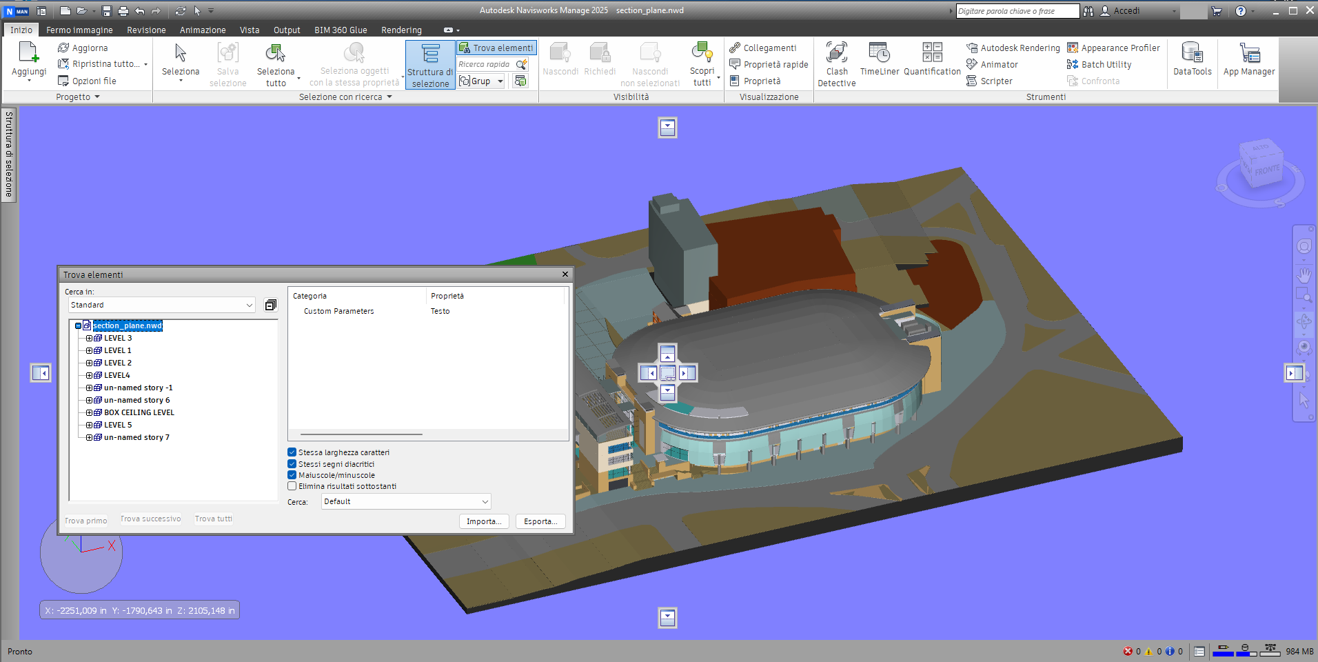Click the Aggiorna refresh icon

point(63,48)
